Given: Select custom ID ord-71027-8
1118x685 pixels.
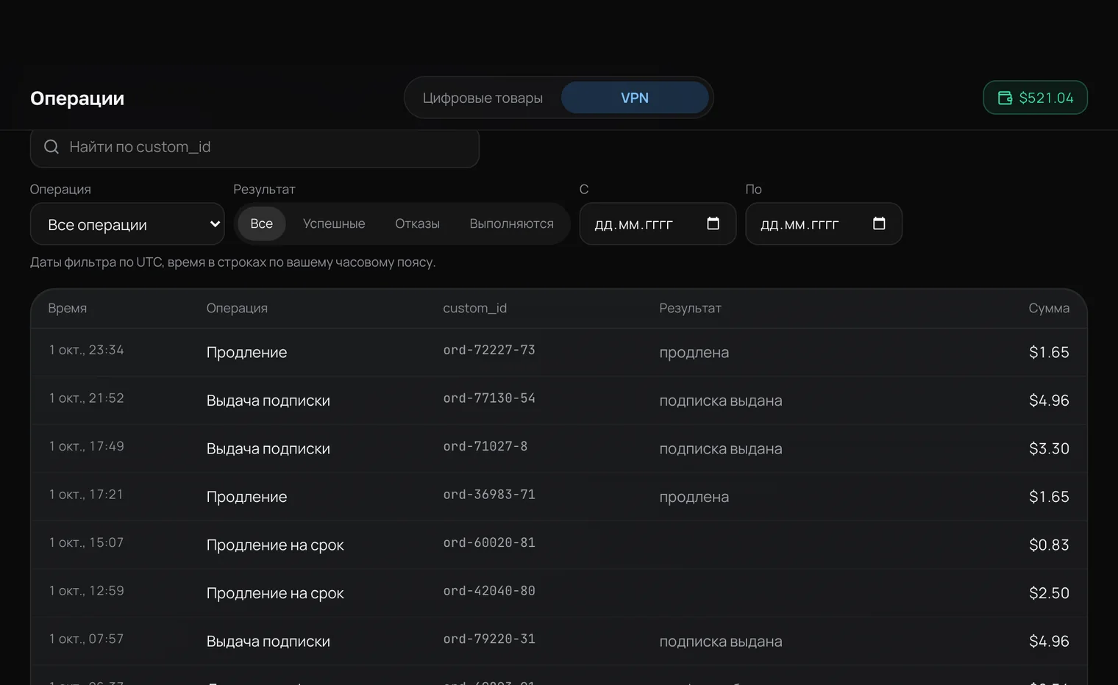Looking at the screenshot, I should pyautogui.click(x=485, y=446).
